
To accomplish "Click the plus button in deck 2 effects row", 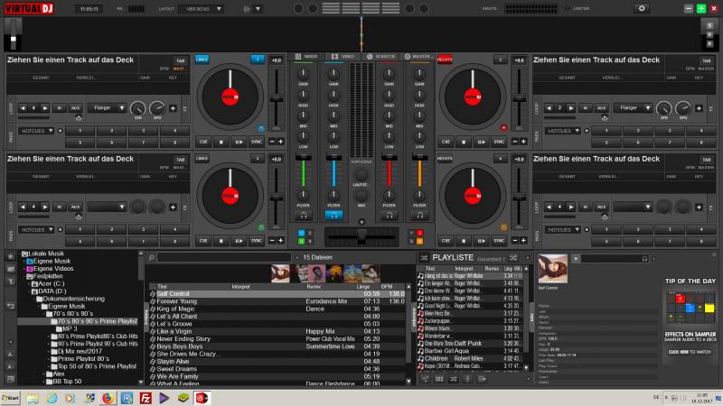I will tap(699, 108).
